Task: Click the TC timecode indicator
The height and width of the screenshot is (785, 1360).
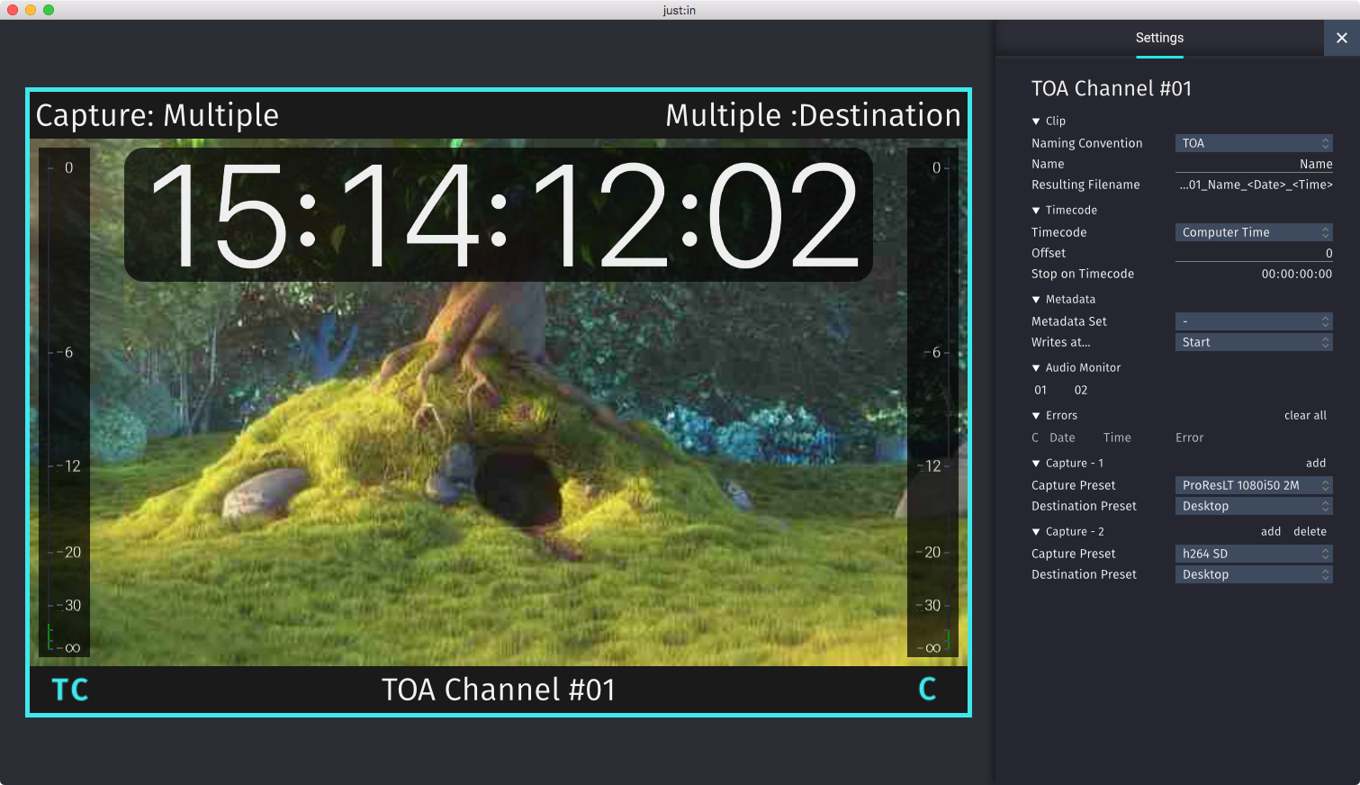Action: [70, 690]
